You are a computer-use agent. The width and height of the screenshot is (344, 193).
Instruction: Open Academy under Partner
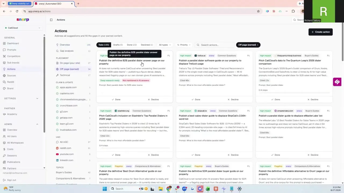point(12,114)
